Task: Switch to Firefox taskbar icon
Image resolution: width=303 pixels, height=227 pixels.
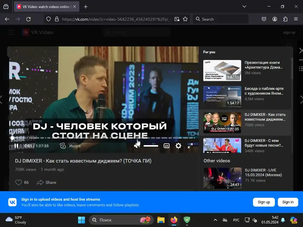Action: click(x=174, y=220)
